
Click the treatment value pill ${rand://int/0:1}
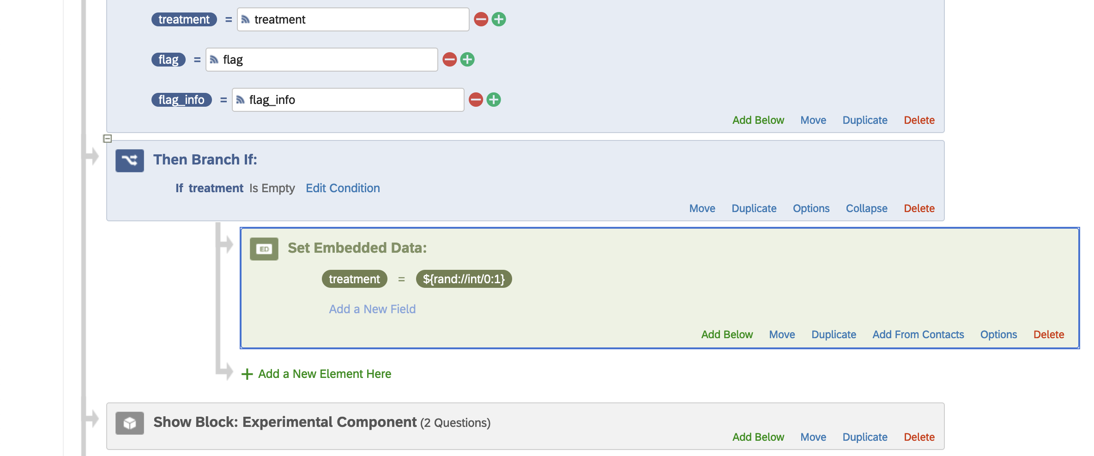tap(464, 279)
